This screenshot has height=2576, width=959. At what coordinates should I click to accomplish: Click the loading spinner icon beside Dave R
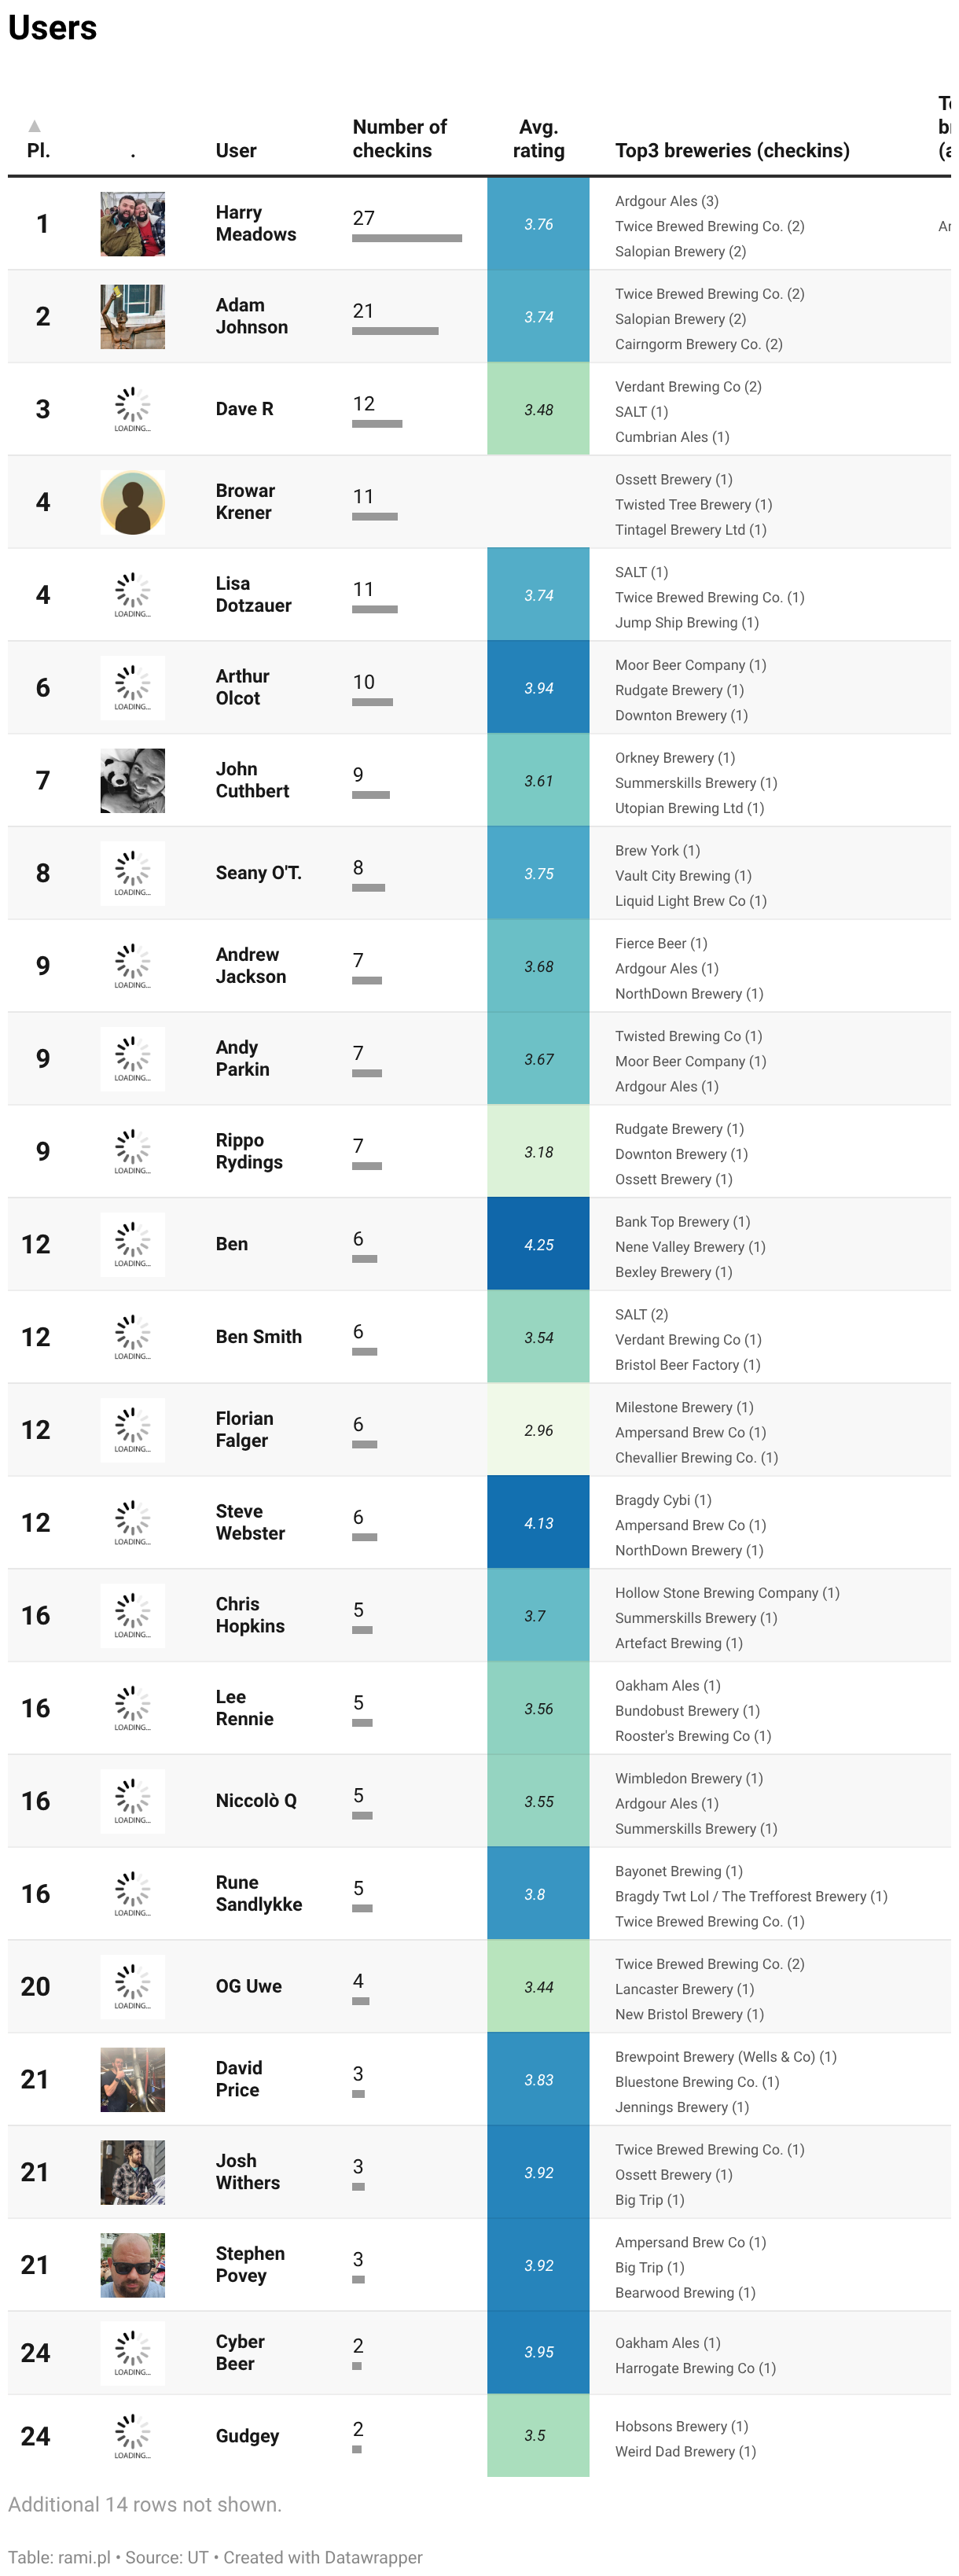coord(132,409)
